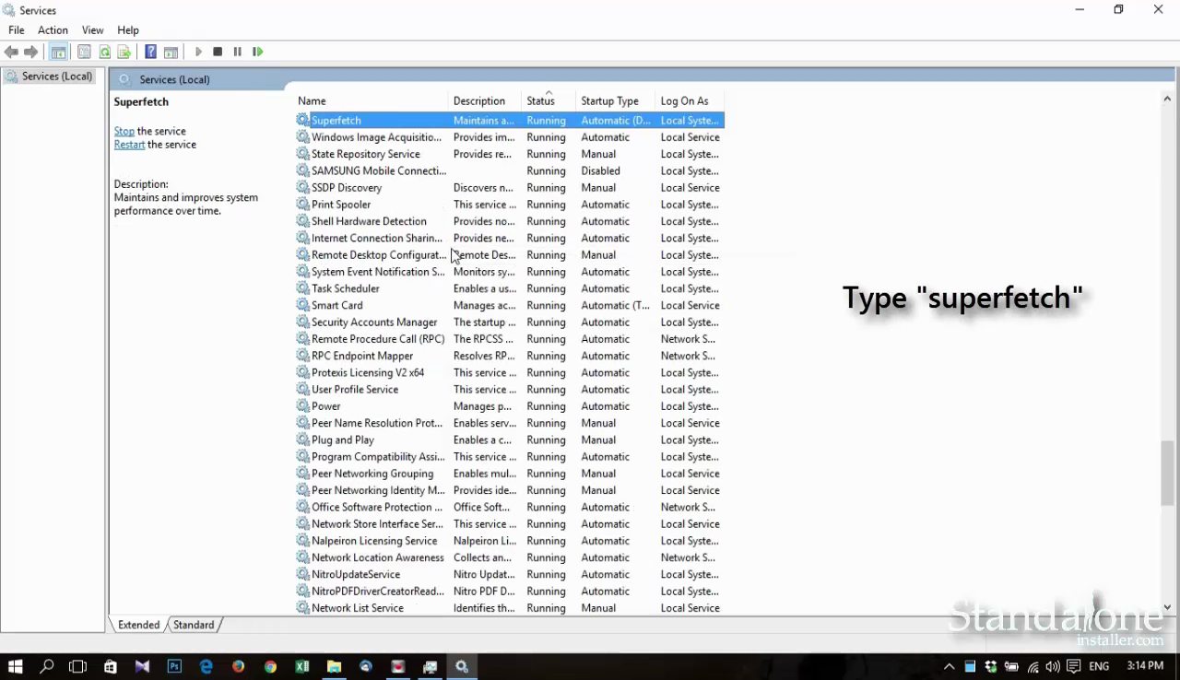The width and height of the screenshot is (1180, 680).
Task: Select the NitroUpdateService row
Action: pos(510,575)
